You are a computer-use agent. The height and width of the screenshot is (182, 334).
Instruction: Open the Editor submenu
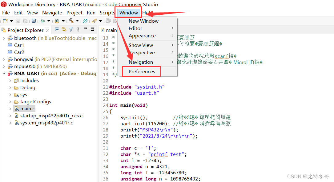click(147, 28)
